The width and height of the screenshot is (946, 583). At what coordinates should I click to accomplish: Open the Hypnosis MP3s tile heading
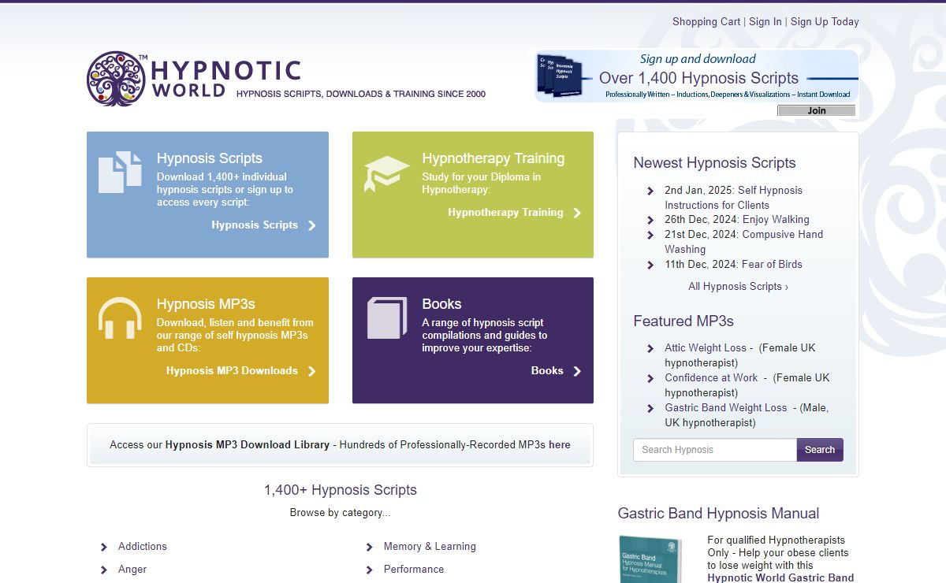206,304
